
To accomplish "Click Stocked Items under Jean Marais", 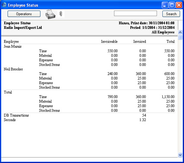I will click(x=49, y=64).
